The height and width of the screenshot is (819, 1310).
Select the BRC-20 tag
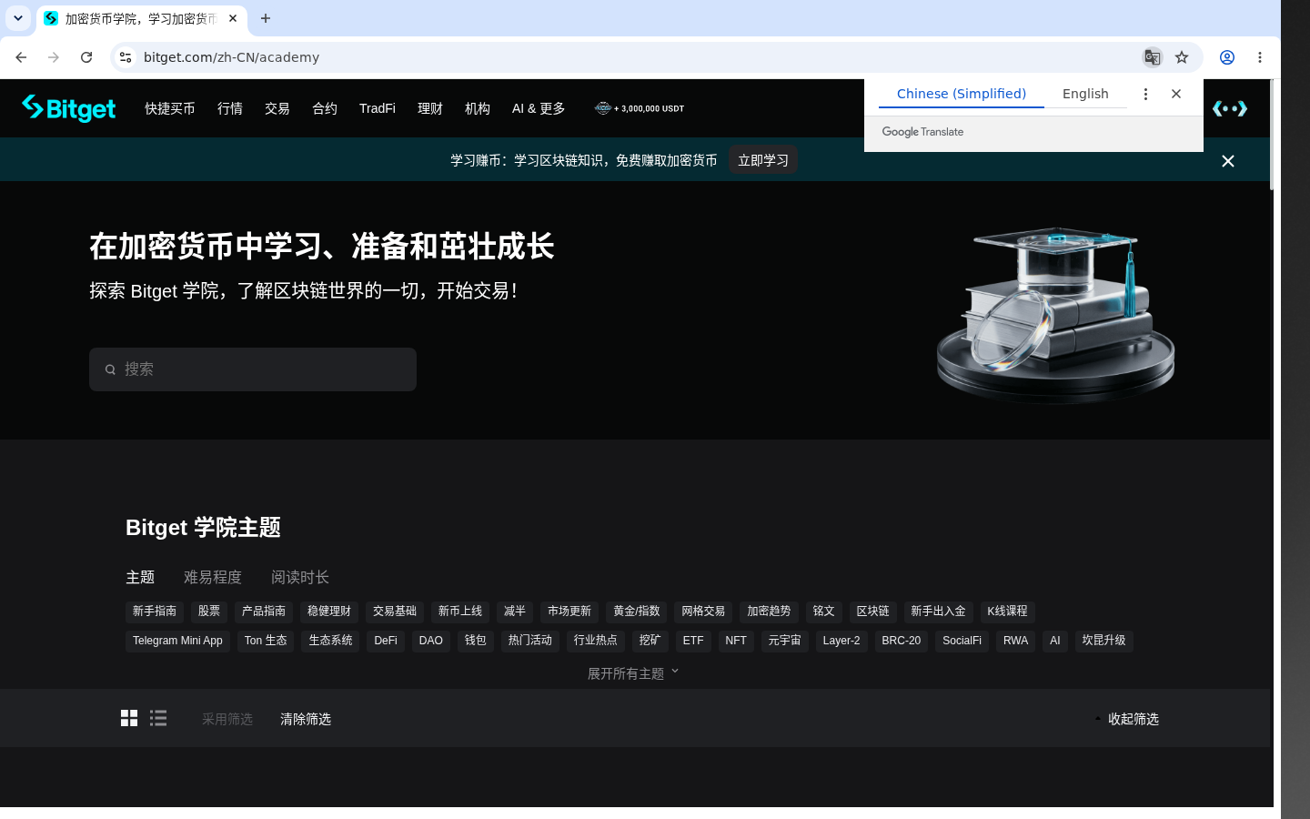902,641
